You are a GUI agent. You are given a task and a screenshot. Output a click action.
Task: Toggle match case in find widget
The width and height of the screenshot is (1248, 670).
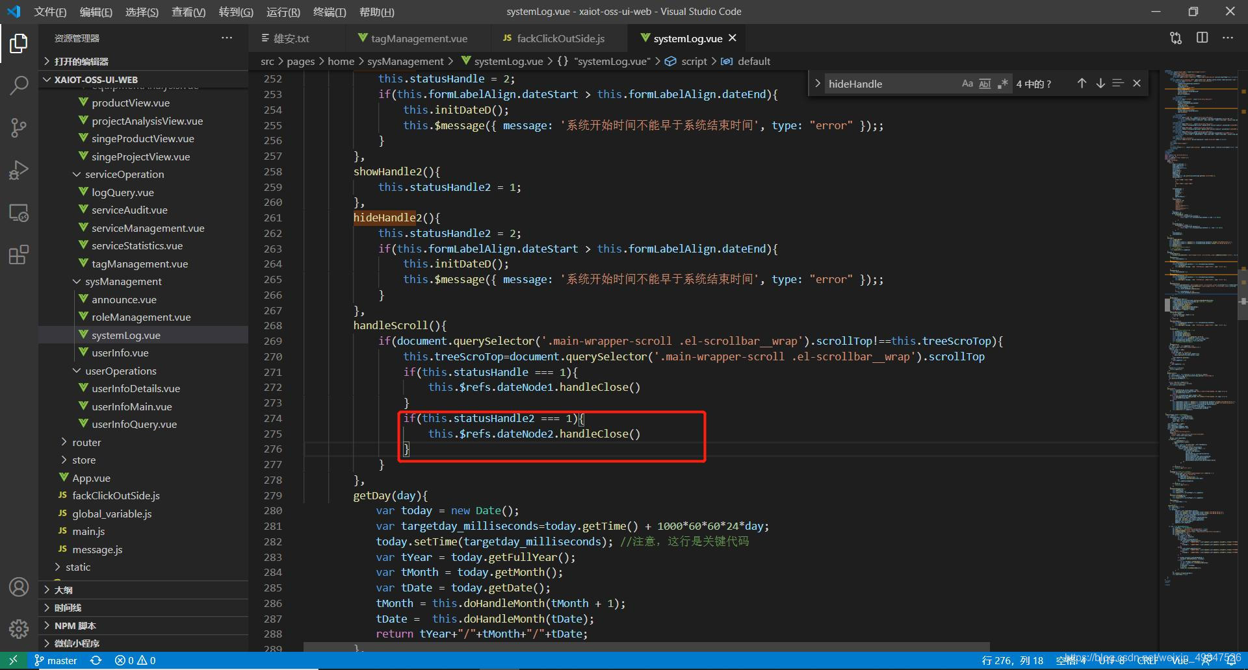click(967, 83)
